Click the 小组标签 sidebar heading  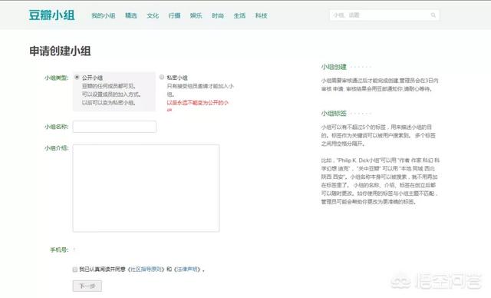334,114
